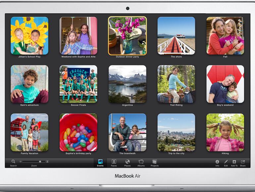This screenshot has height=192, width=255.
Task: Open Sophie's birthday party event thumbnail
Action: pyautogui.click(x=78, y=133)
